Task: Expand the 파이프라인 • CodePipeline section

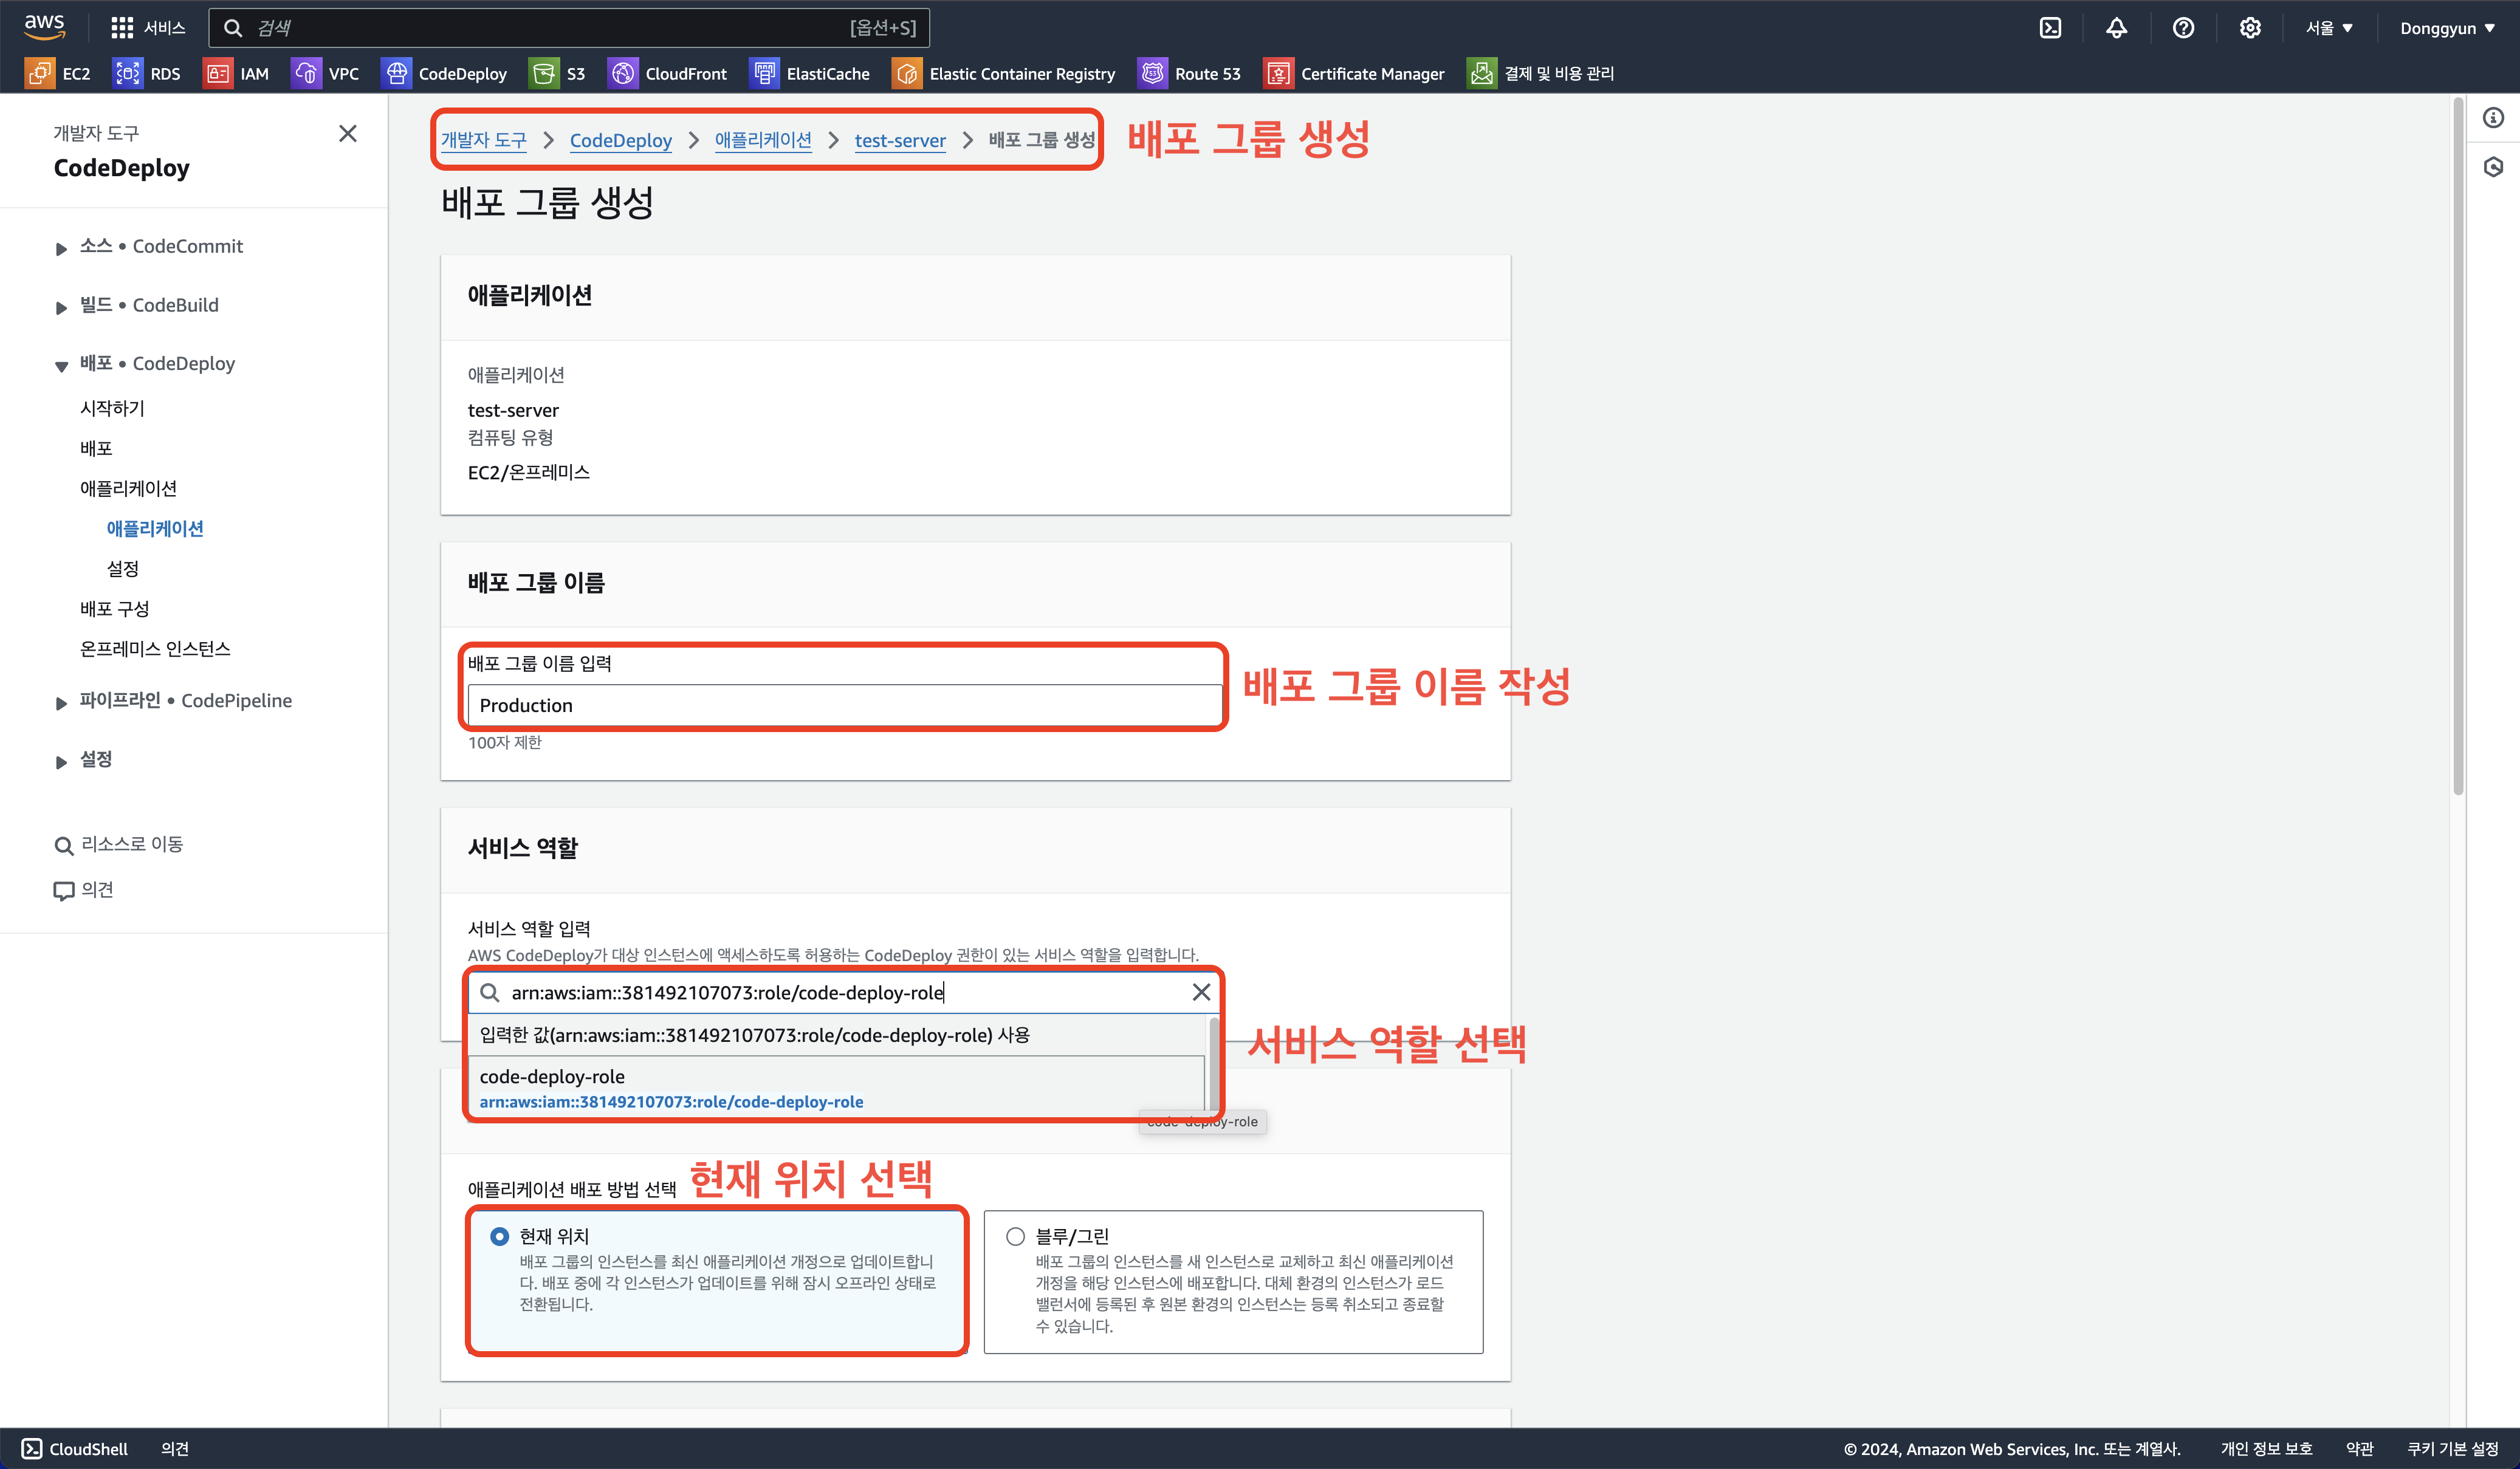Action: (x=61, y=703)
